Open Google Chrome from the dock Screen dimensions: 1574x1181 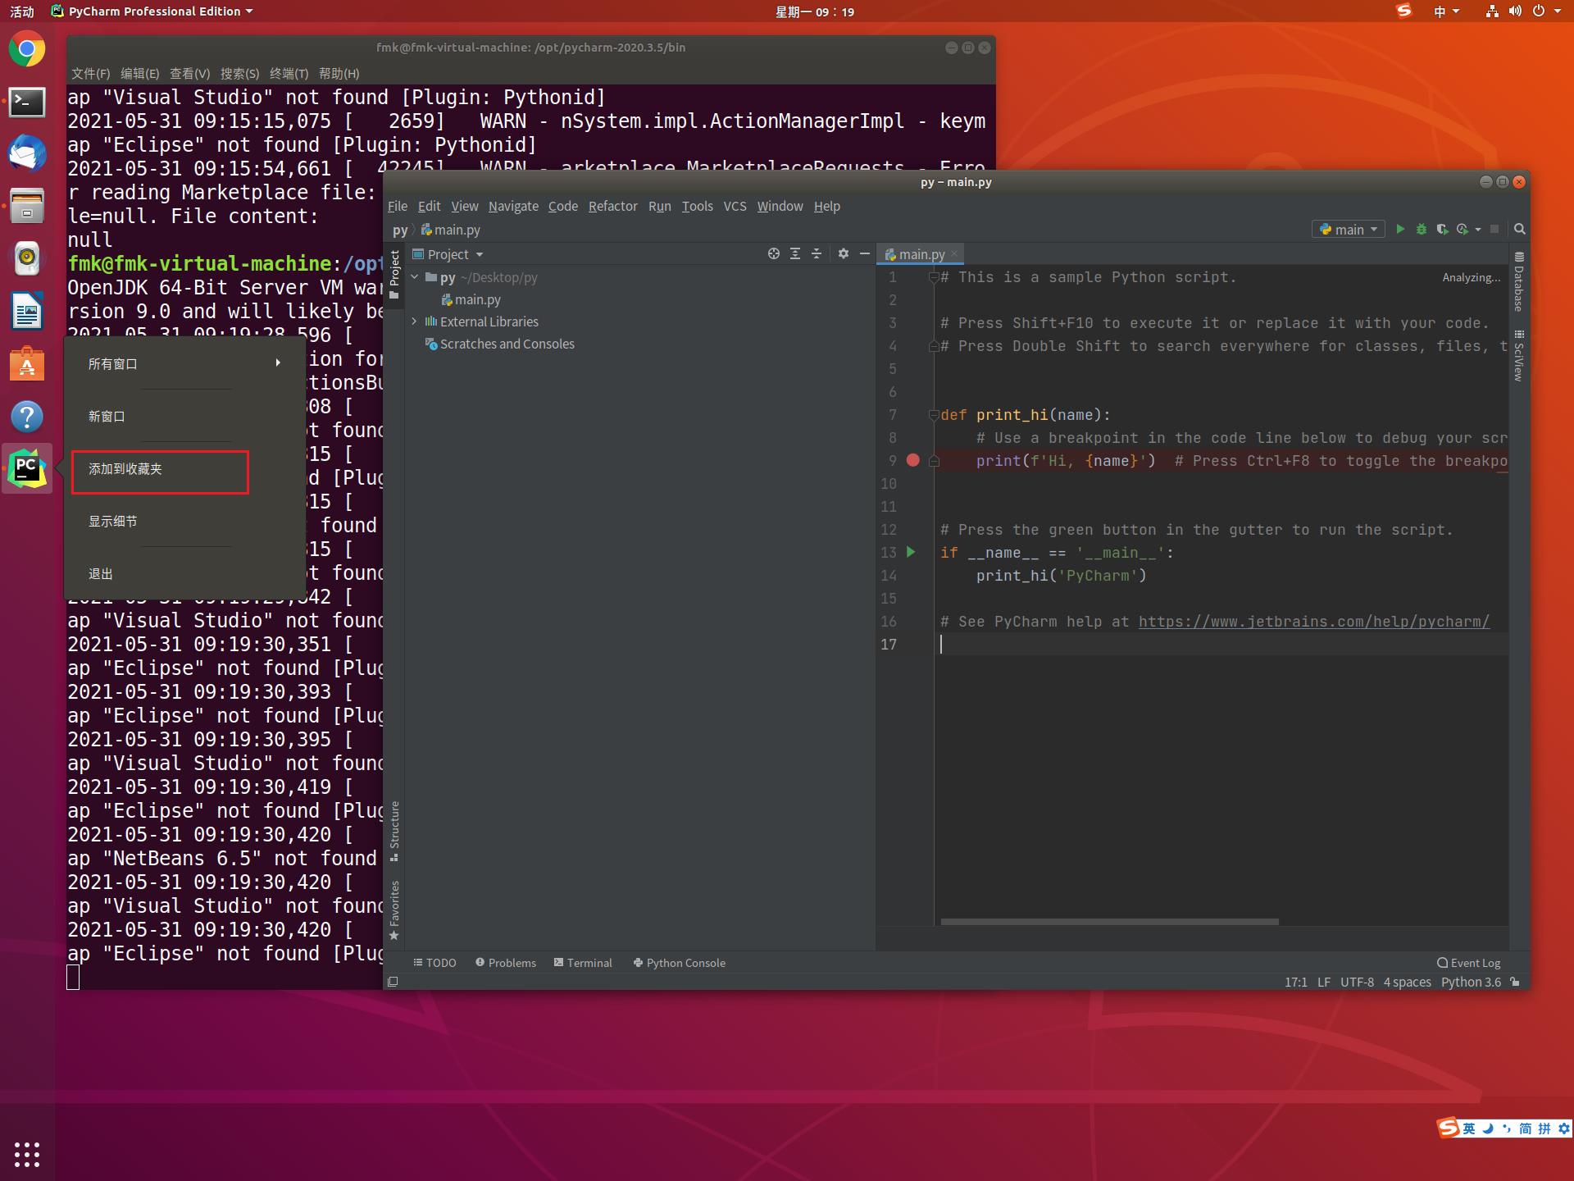tap(27, 50)
